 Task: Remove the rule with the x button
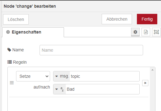[x=145, y=83]
